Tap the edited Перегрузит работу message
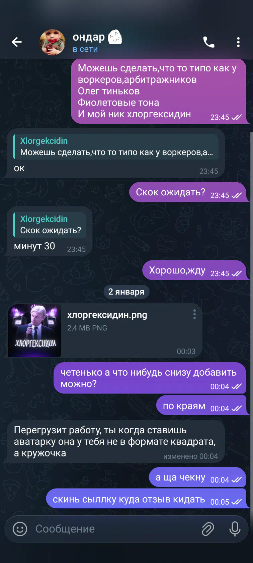The image size is (253, 563). click(x=116, y=442)
